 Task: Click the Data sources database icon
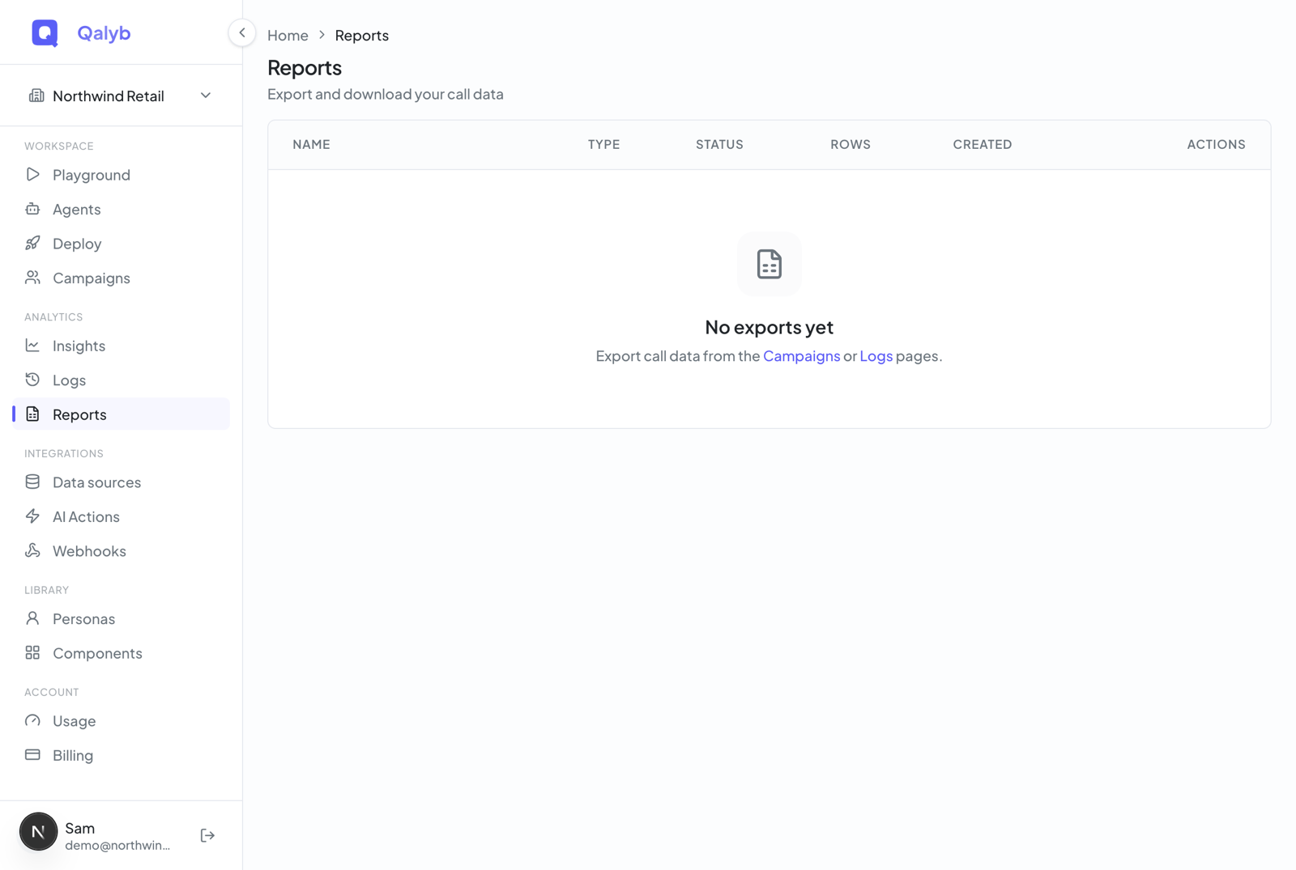click(32, 482)
